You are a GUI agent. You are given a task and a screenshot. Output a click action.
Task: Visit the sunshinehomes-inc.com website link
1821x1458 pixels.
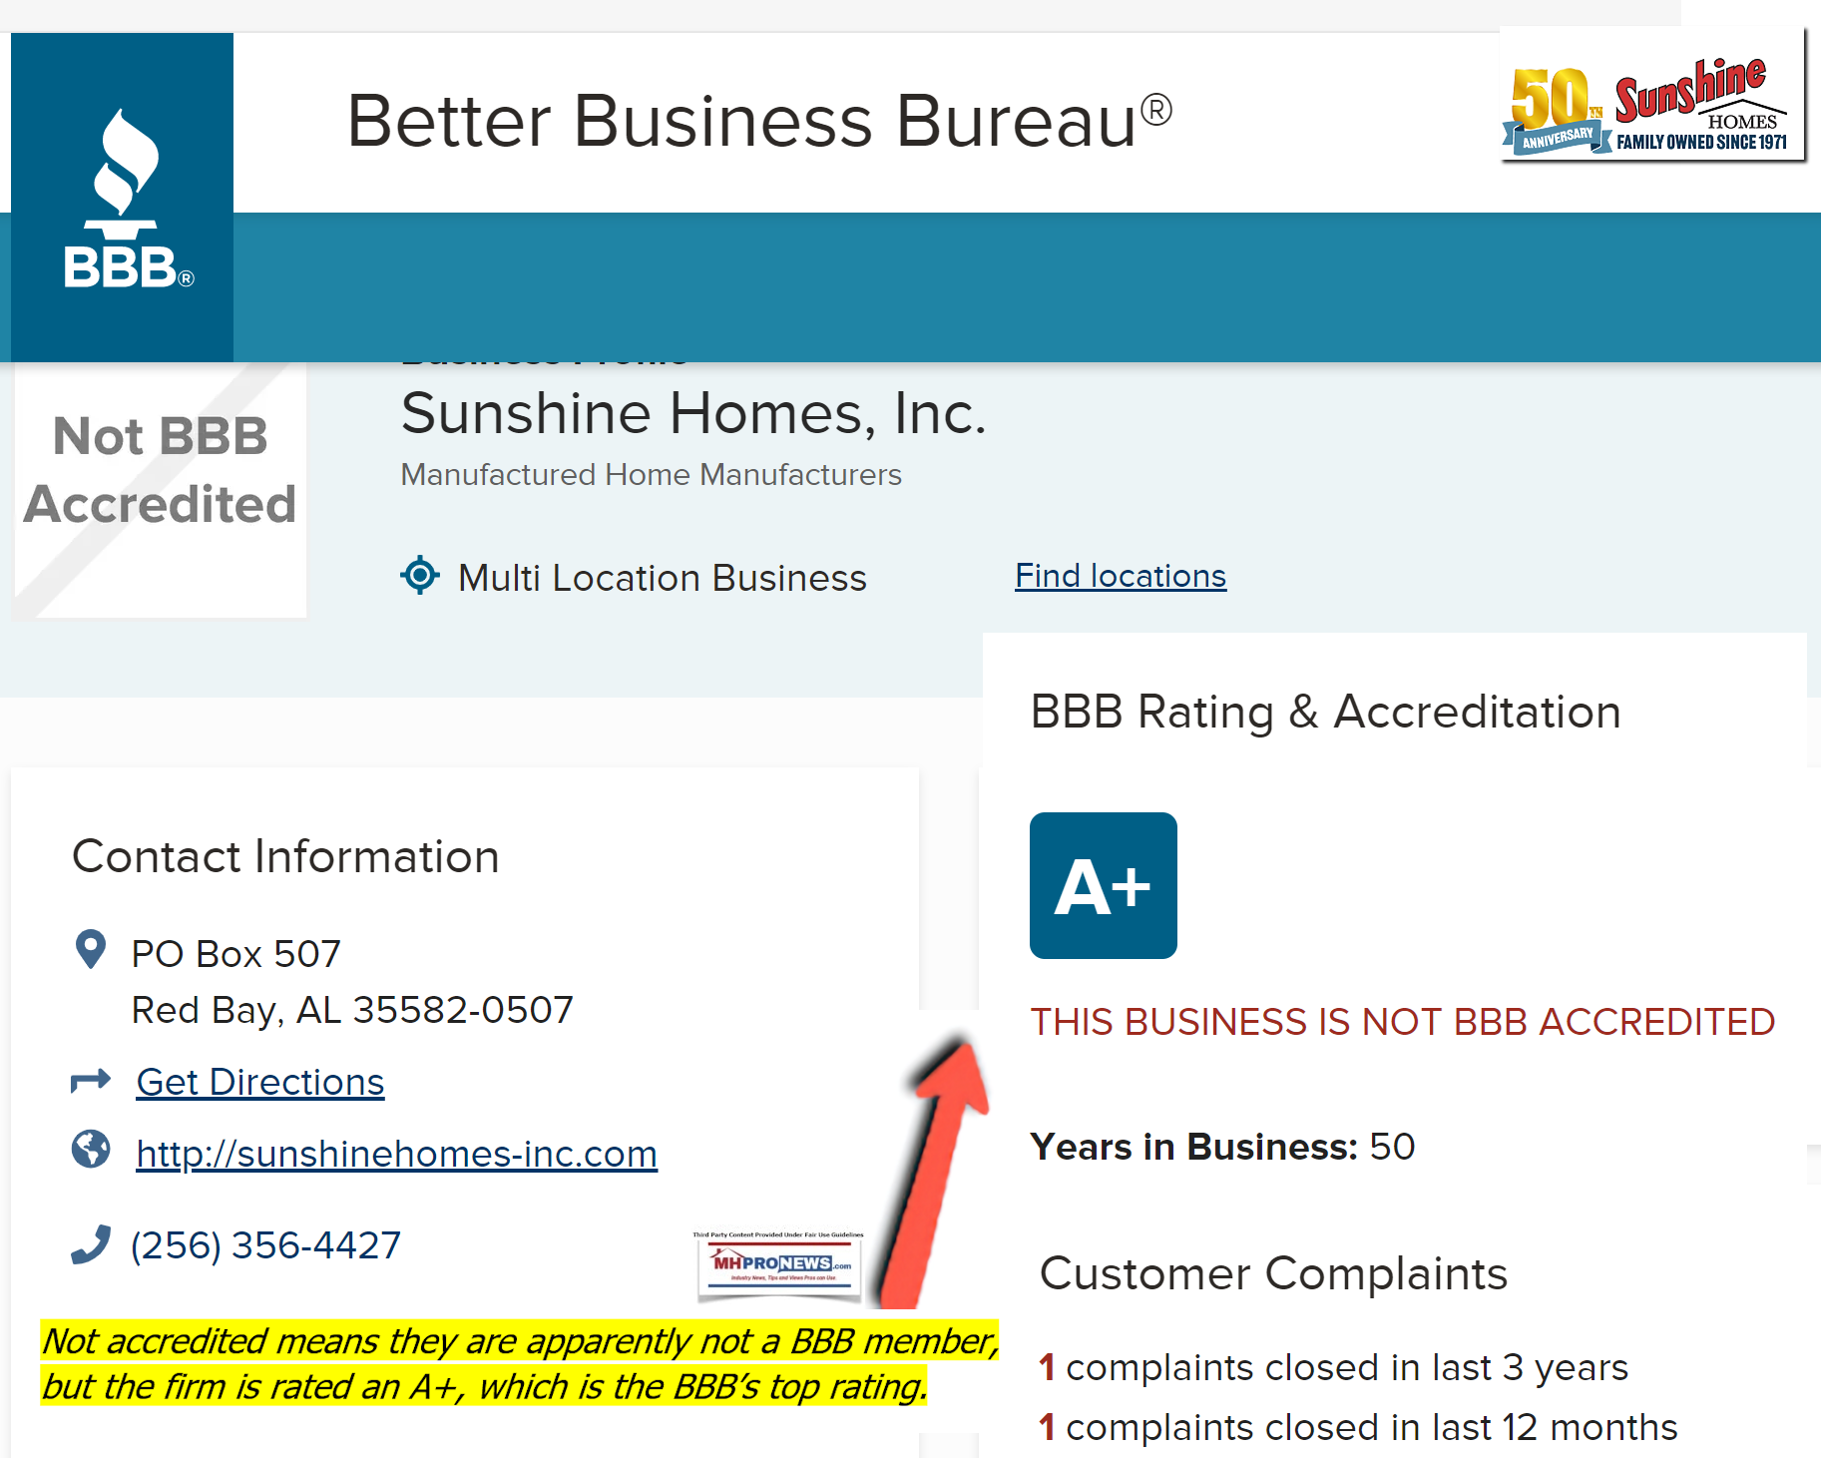tap(397, 1154)
